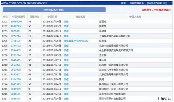Open registration number 9879081
The height and width of the screenshot is (102, 174).
click(x=16, y=31)
